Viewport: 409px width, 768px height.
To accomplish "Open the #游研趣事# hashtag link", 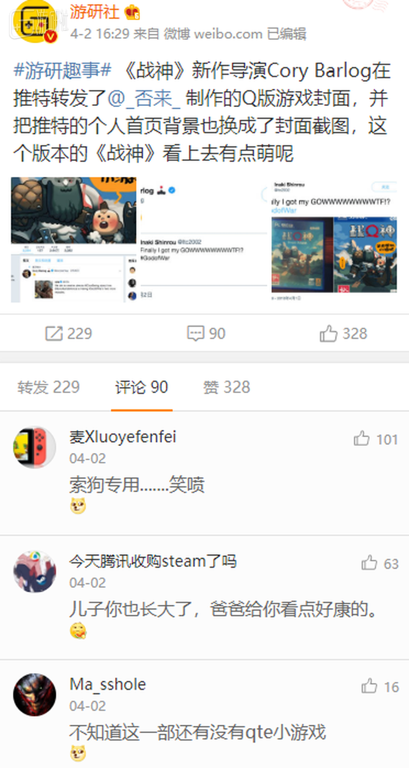I will (62, 71).
